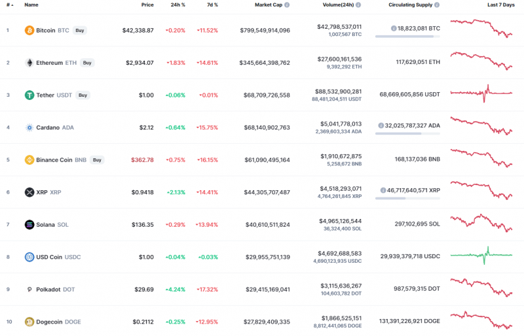This screenshot has height=336, width=524.
Task: Click Bitcoin circulating supply progress bar
Action: point(404,37)
